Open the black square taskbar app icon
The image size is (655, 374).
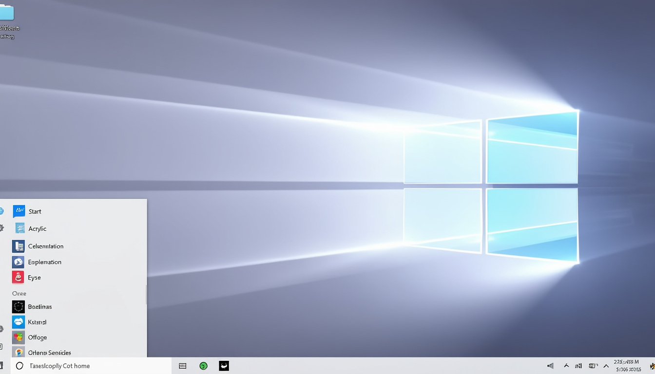click(x=224, y=366)
